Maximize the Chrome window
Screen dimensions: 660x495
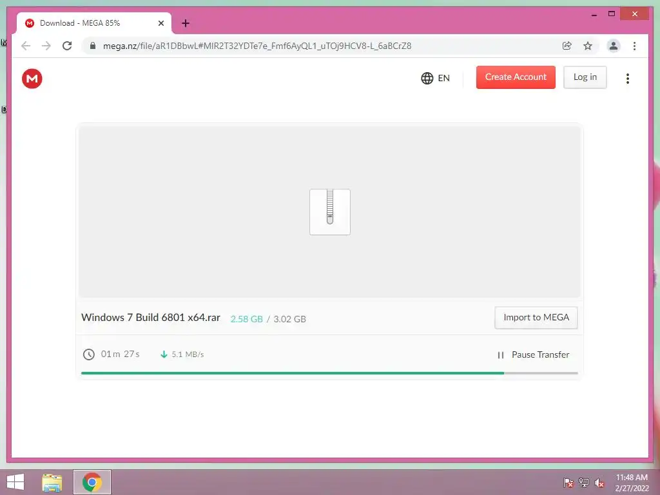pyautogui.click(x=612, y=14)
